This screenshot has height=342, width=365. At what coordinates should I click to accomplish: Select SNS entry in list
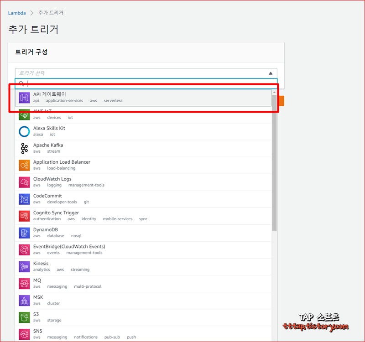point(143,334)
